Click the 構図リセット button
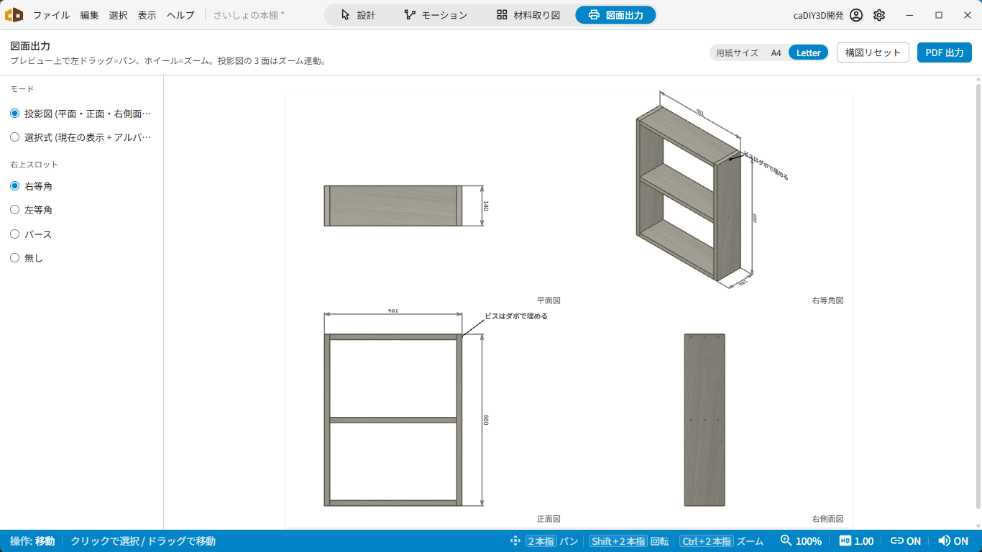The height and width of the screenshot is (552, 982). 873,52
